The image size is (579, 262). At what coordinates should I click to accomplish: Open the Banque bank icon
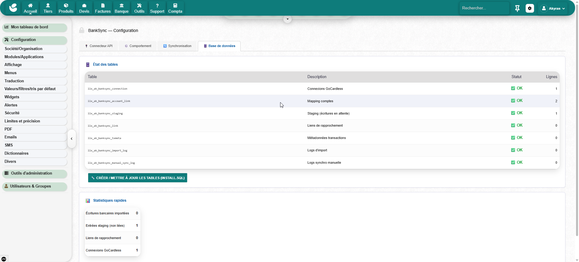122,6
